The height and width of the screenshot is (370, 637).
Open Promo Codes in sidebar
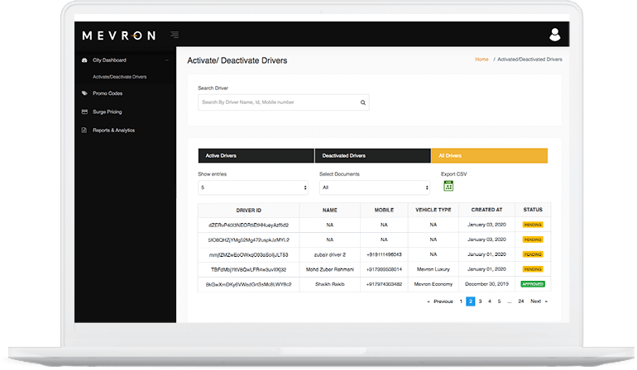[108, 93]
